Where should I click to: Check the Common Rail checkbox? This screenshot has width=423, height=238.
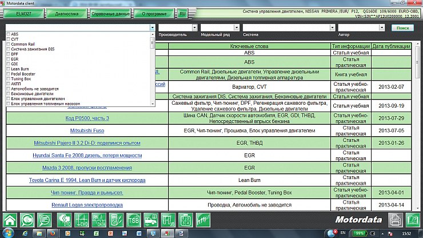(9, 44)
